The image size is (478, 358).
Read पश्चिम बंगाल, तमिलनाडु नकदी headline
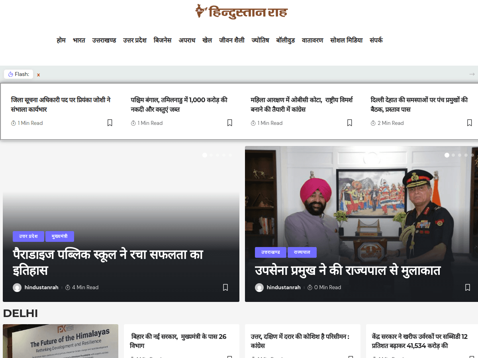[179, 105]
